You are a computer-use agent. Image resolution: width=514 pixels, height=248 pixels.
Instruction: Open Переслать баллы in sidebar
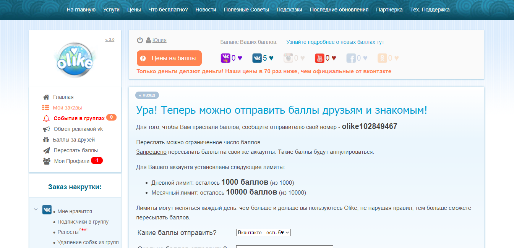pos(76,150)
